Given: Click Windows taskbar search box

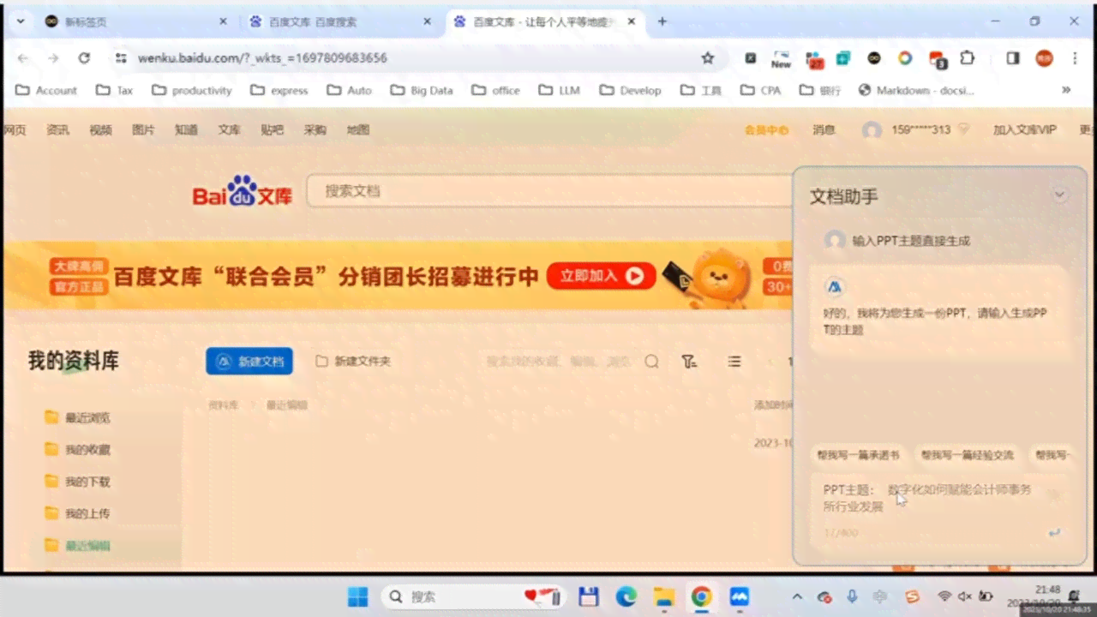Looking at the screenshot, I should (x=471, y=596).
